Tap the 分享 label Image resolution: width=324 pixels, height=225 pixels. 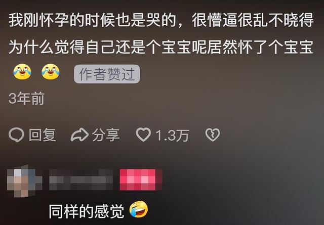106,135
